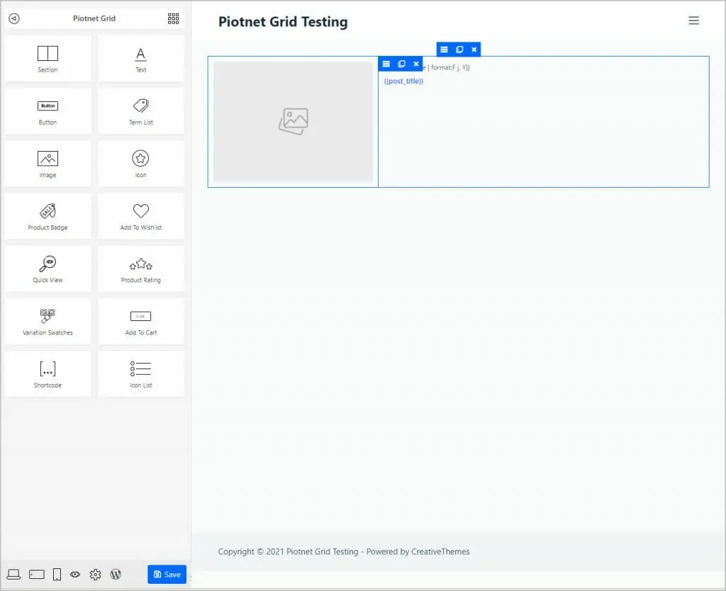Image resolution: width=726 pixels, height=591 pixels.
Task: Select the Image widget
Action: [48, 163]
